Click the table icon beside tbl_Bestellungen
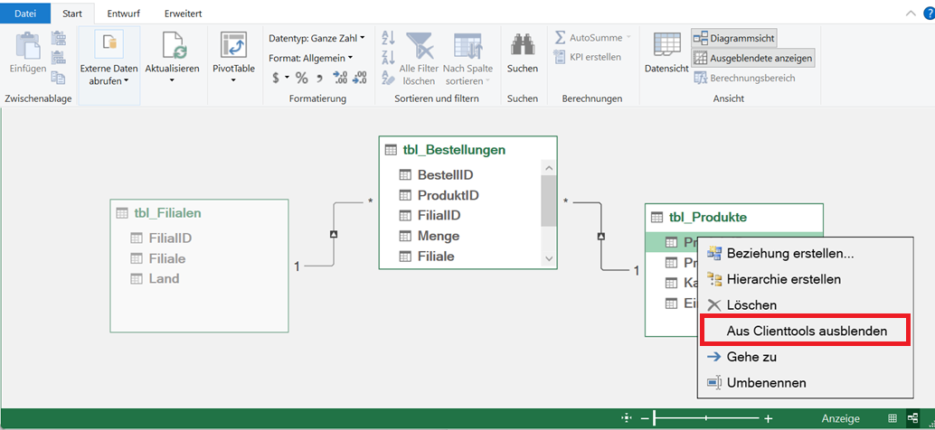This screenshot has height=430, width=935. [x=391, y=150]
